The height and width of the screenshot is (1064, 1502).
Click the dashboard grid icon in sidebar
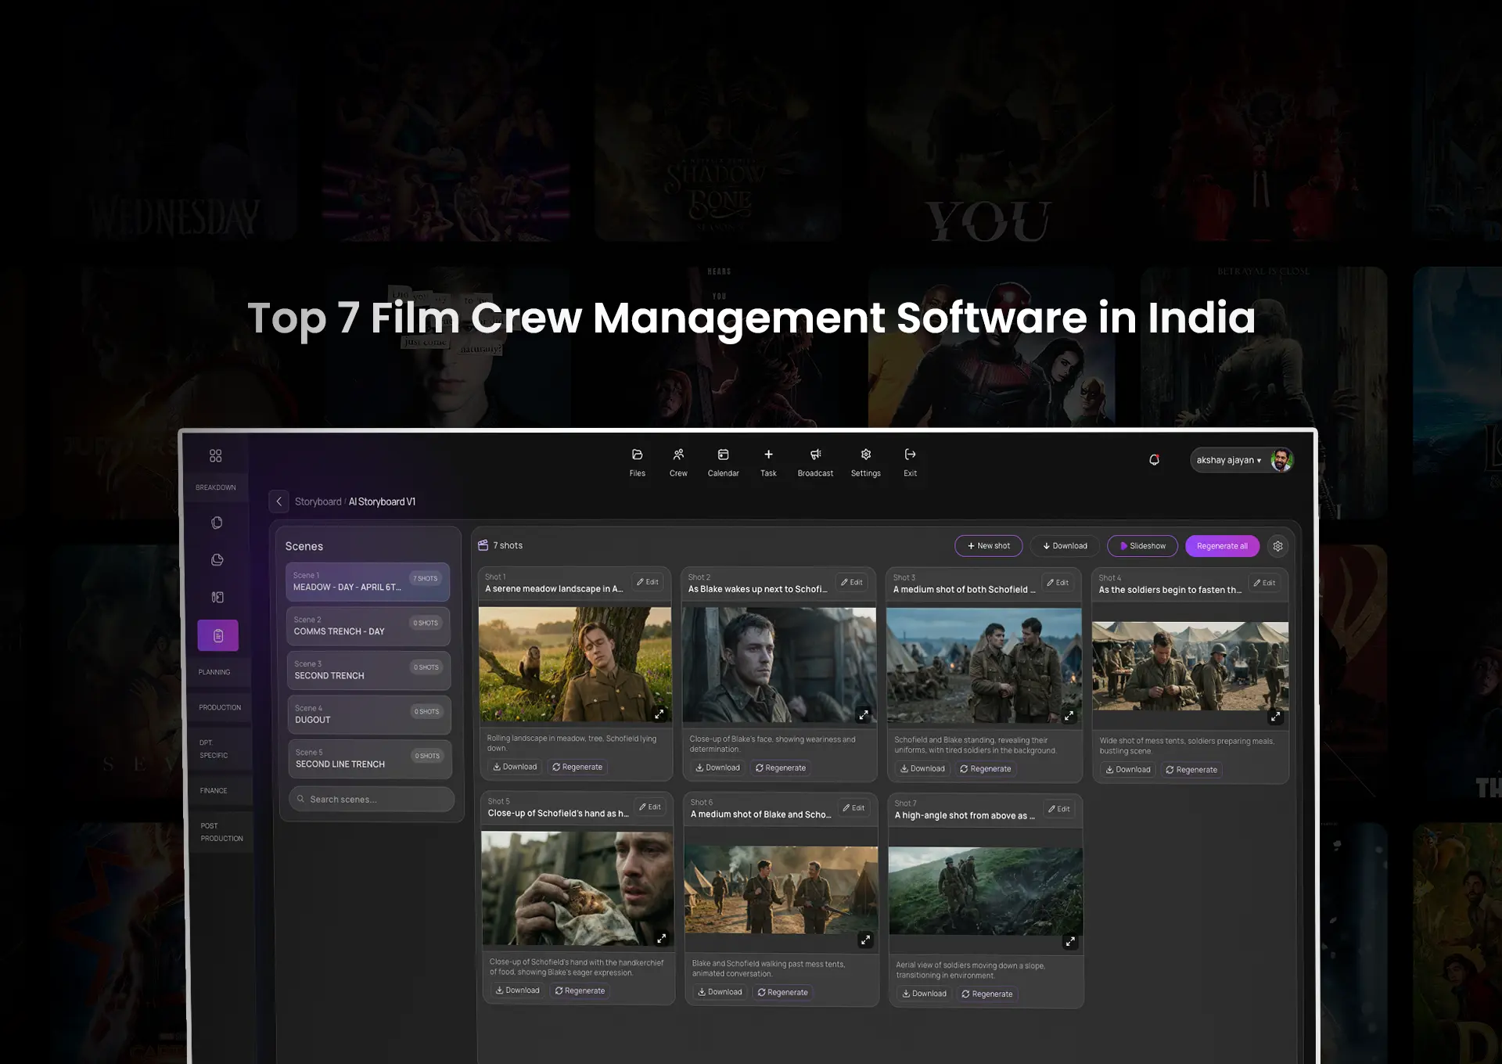216,456
